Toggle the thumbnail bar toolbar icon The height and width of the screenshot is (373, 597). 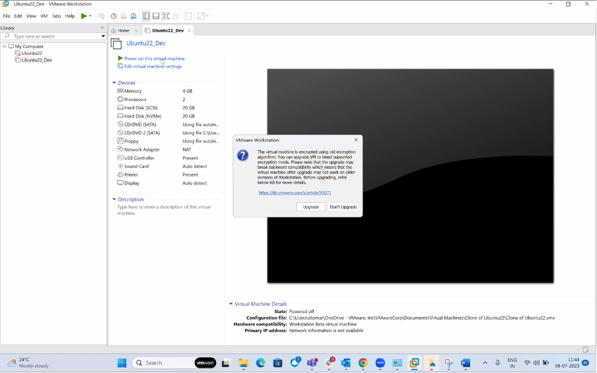click(x=156, y=16)
